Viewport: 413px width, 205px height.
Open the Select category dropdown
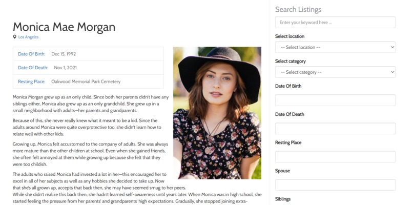tap(335, 72)
